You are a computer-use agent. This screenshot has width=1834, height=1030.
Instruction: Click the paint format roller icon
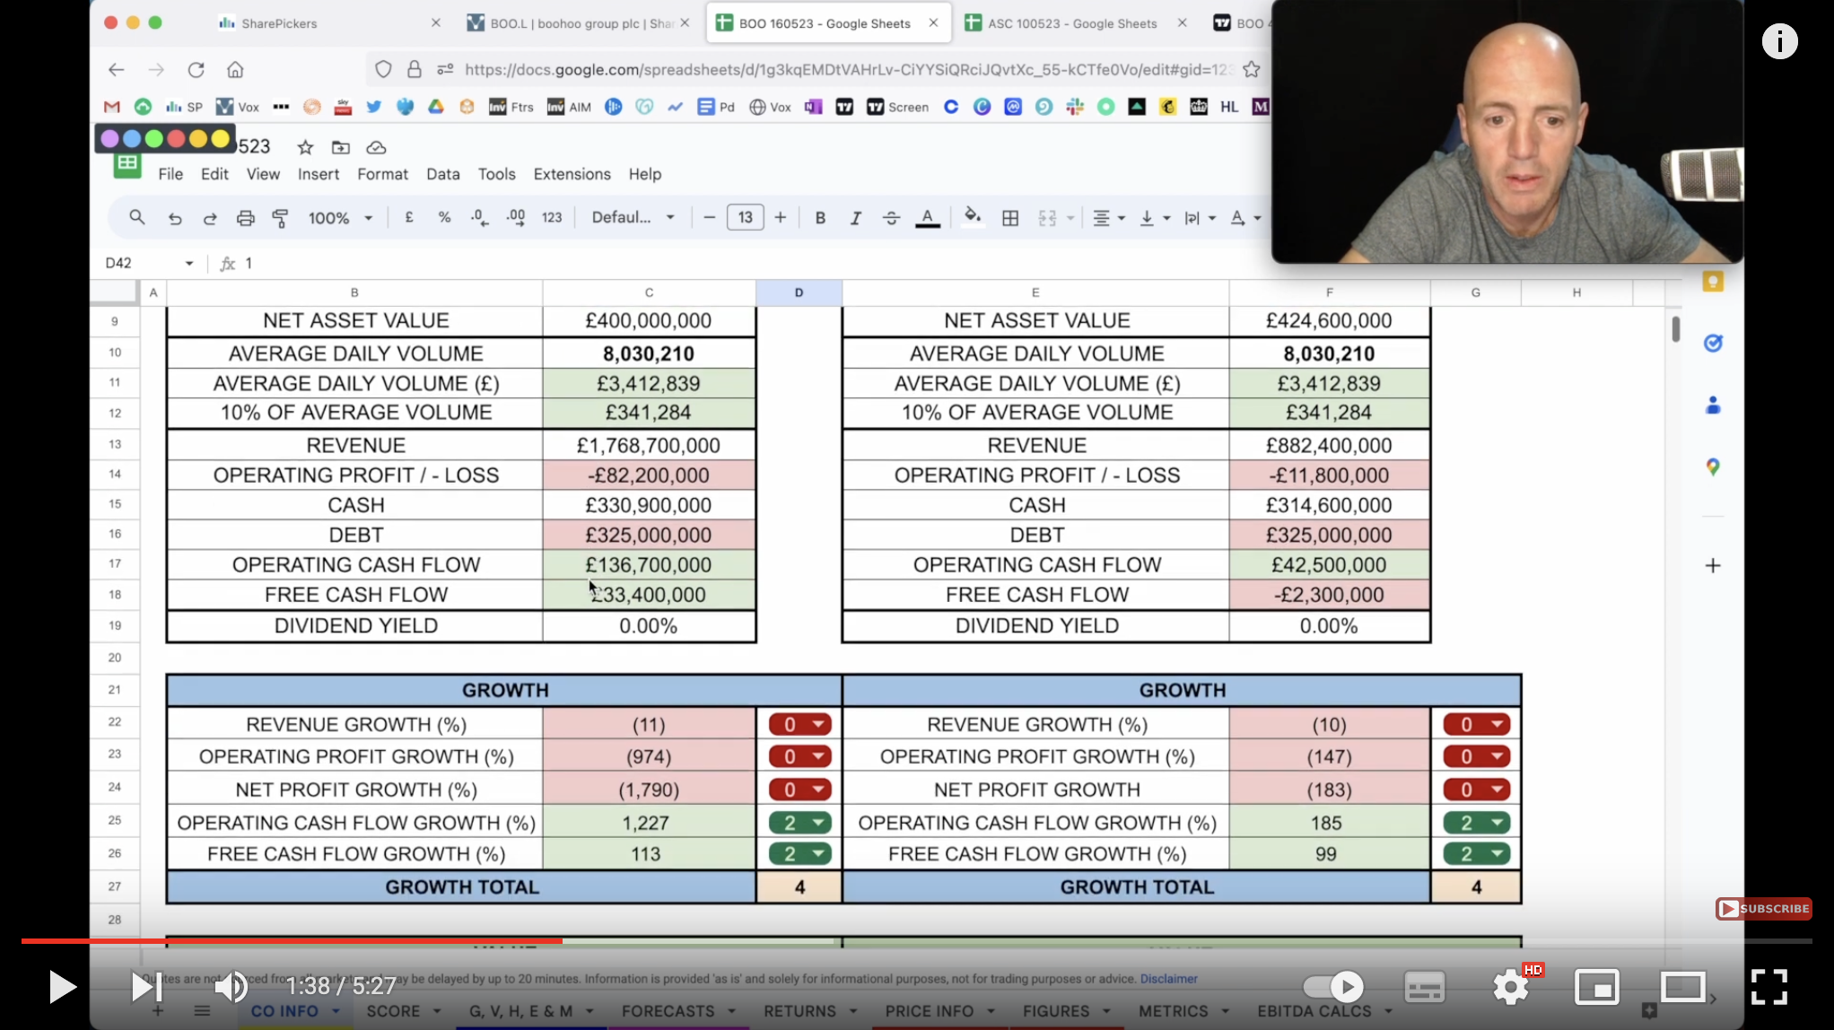280,218
